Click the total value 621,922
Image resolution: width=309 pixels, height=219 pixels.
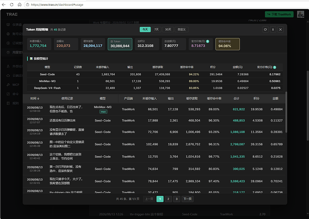coord(239,109)
